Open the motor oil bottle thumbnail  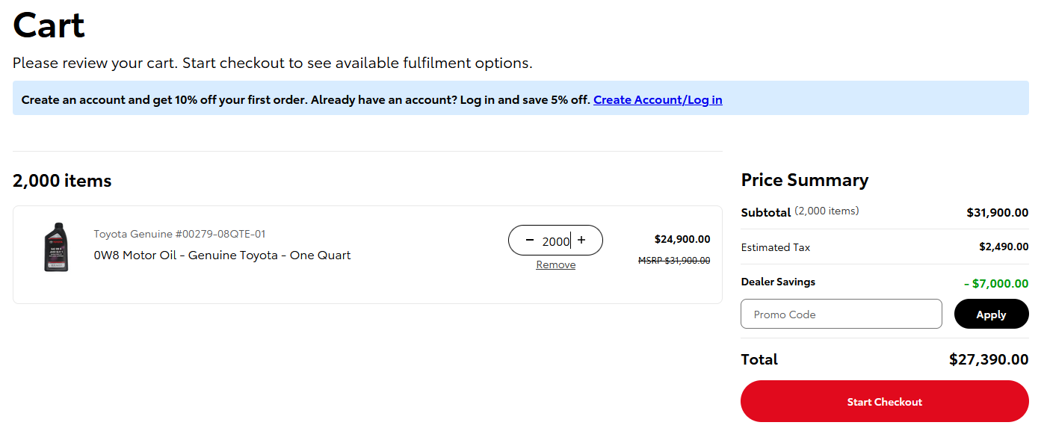(x=56, y=247)
